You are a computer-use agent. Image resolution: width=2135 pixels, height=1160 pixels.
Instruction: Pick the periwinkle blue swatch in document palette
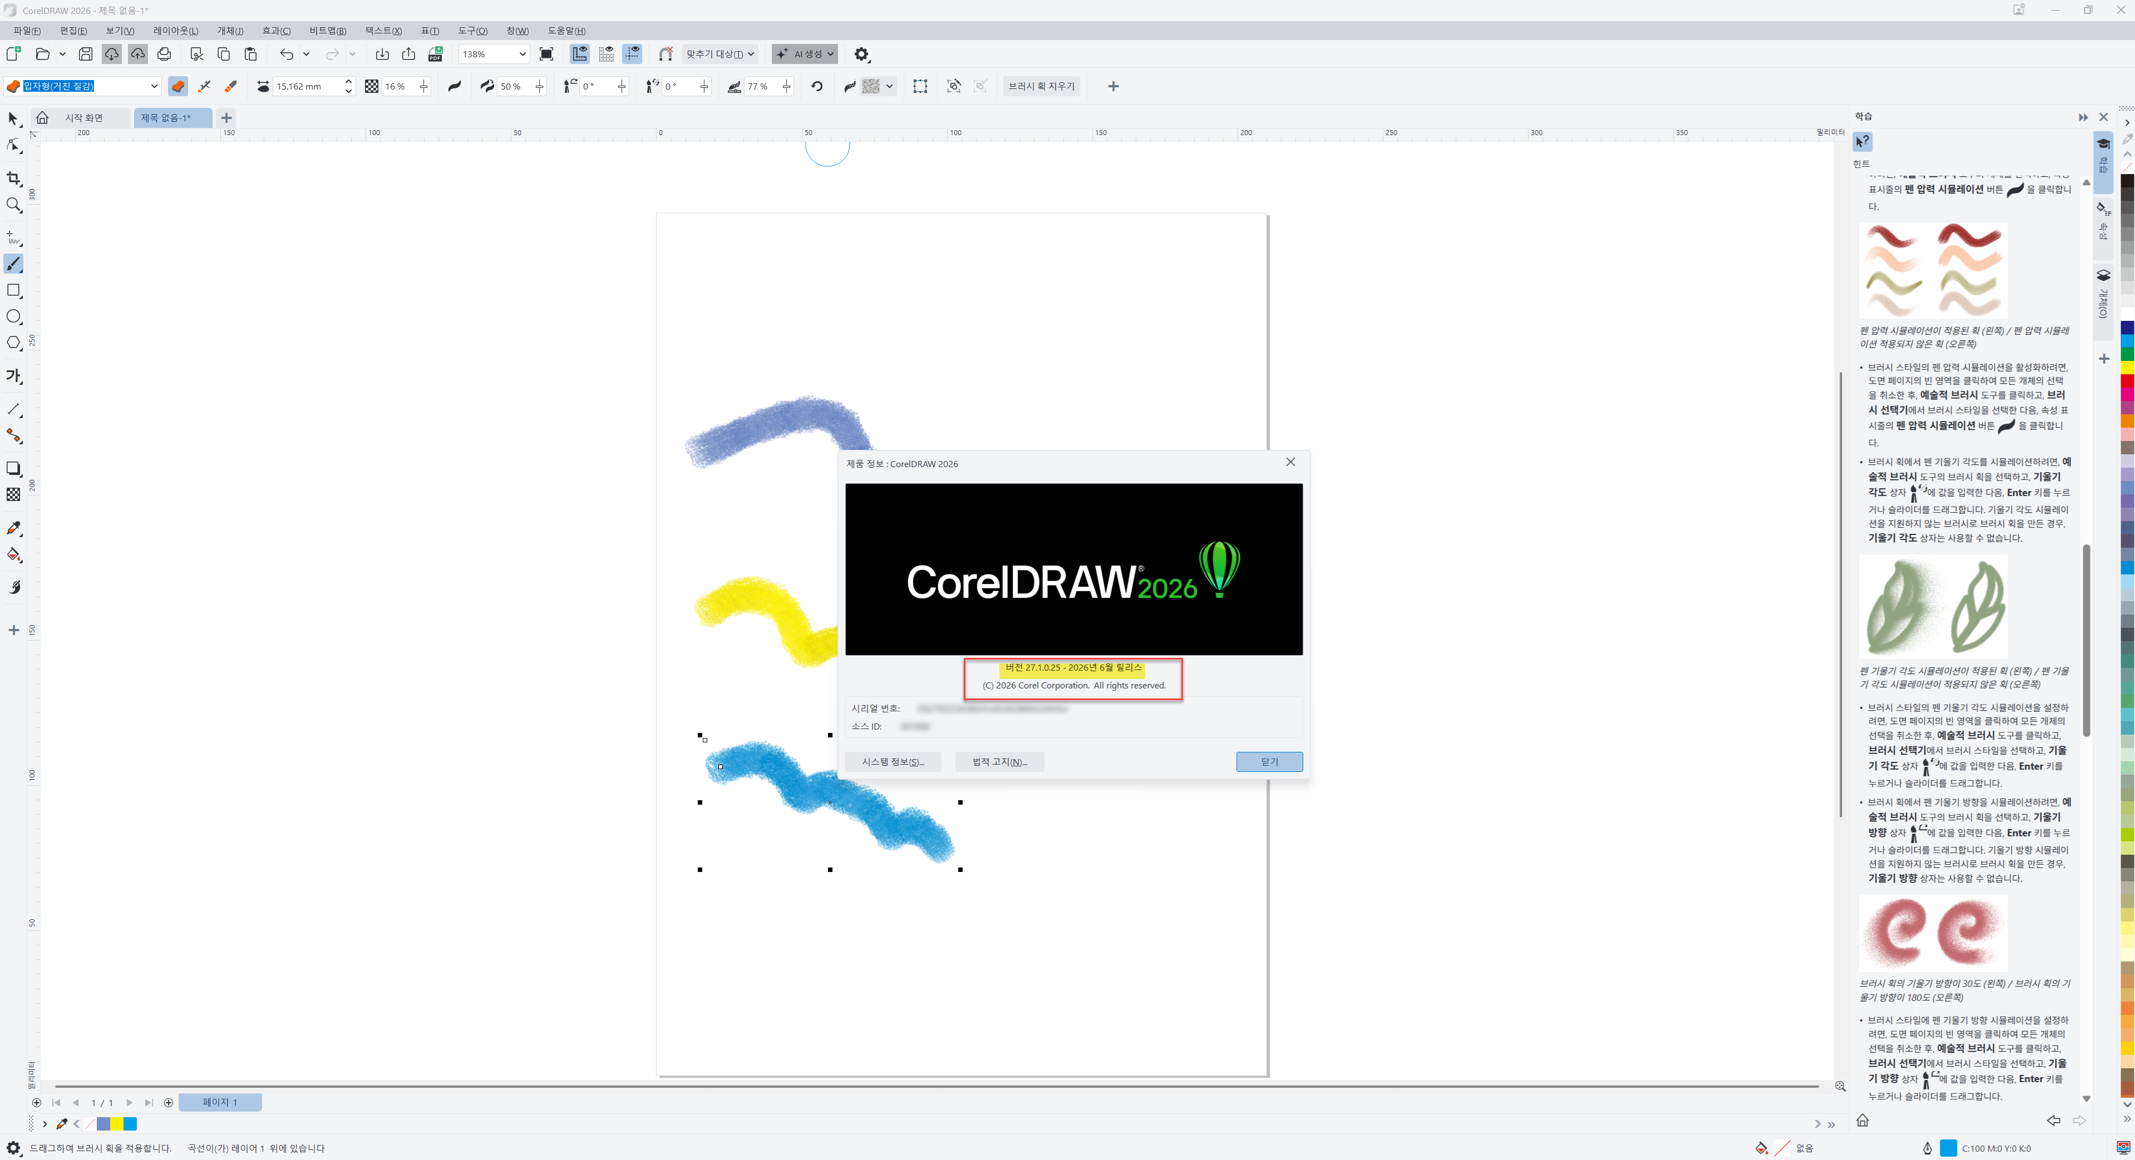pos(103,1123)
